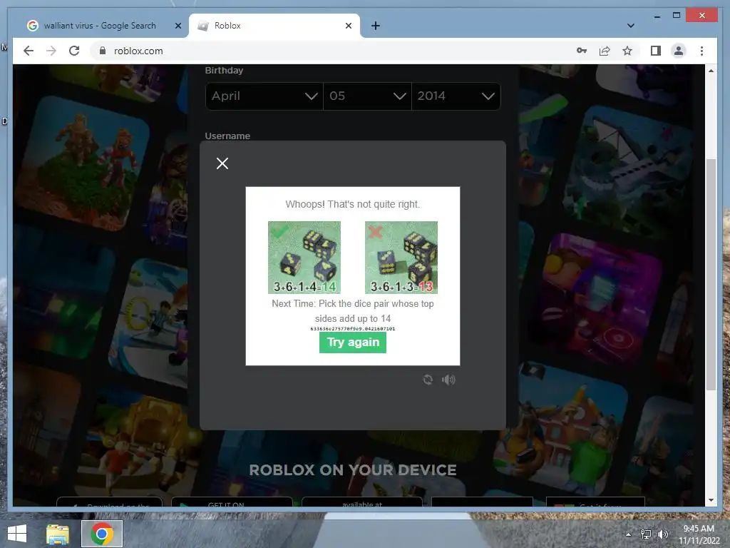The height and width of the screenshot is (548, 730).
Task: Share this page using the share icon
Action: point(605,51)
